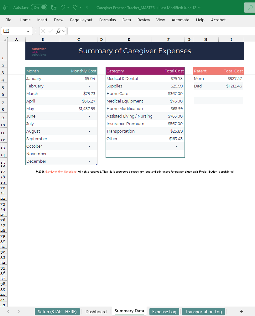Switch to the Transportation Log sheet
The height and width of the screenshot is (316, 255).
pyautogui.click(x=203, y=312)
